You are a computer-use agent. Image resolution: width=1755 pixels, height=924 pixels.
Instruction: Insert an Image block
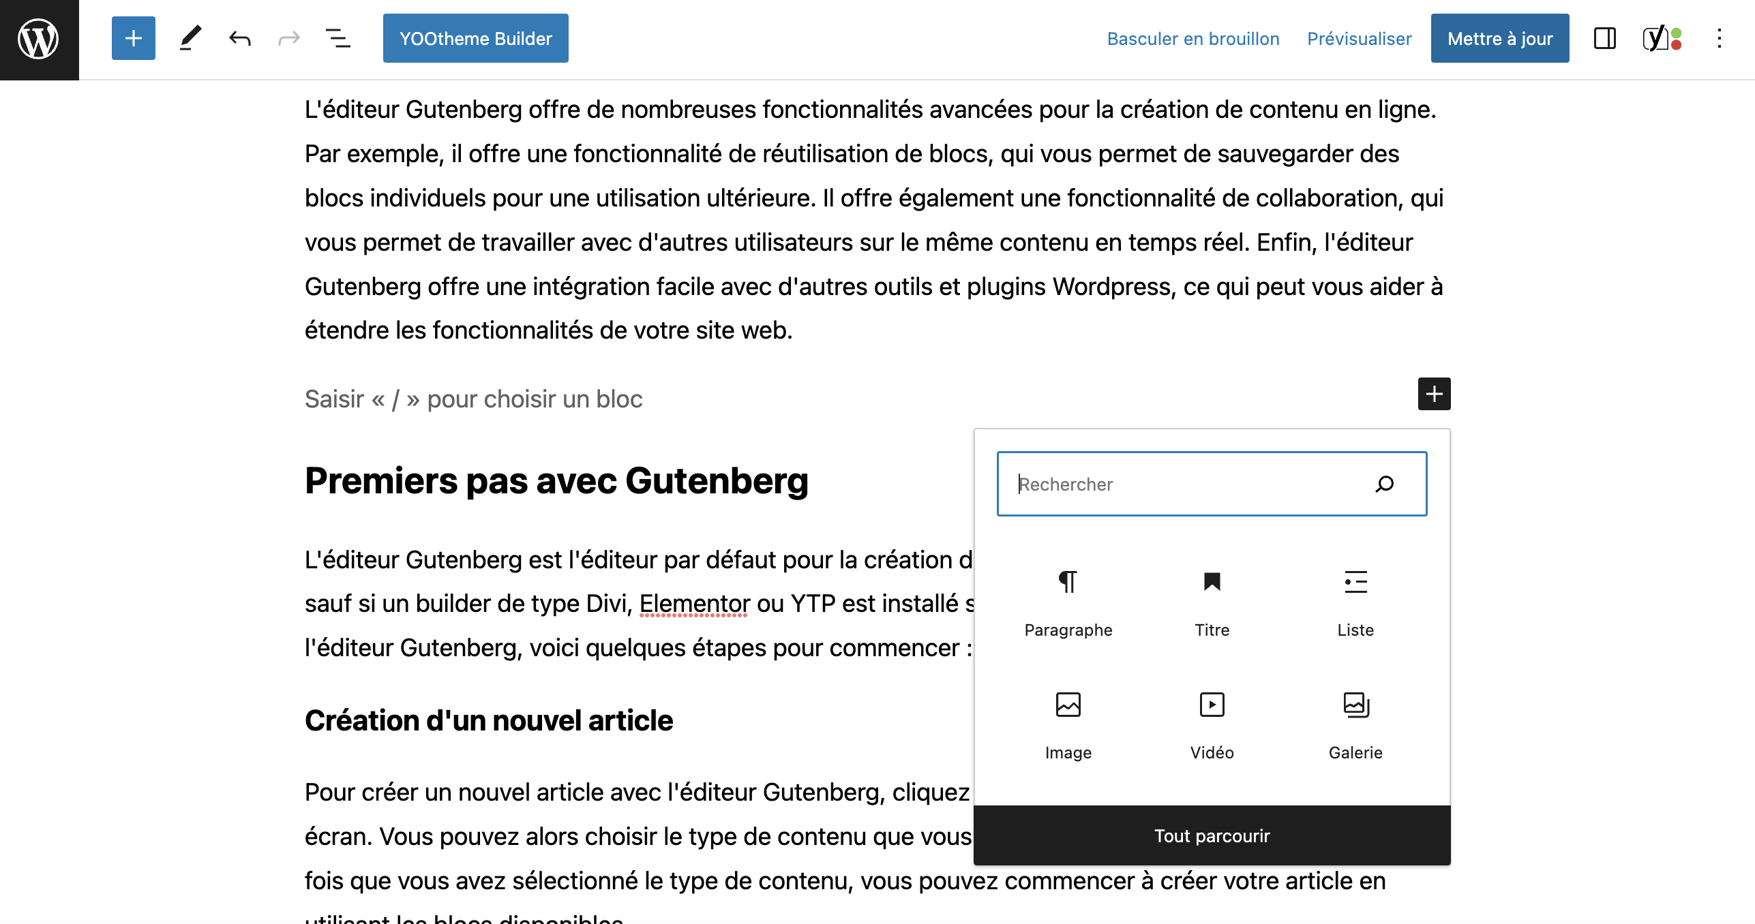[1068, 725]
